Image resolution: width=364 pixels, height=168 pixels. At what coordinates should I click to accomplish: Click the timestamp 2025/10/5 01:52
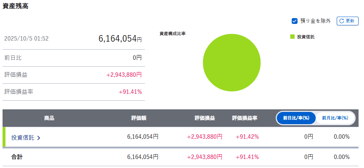click(x=26, y=39)
